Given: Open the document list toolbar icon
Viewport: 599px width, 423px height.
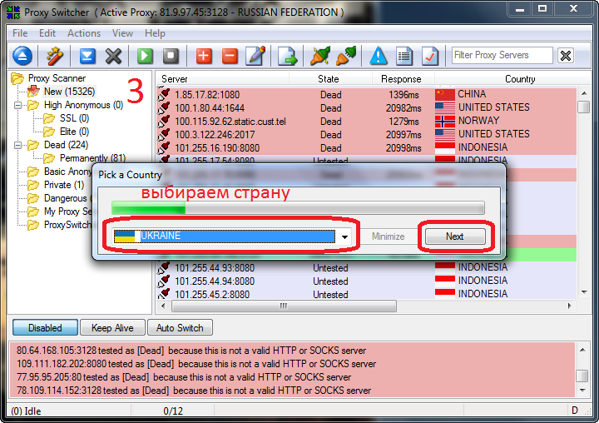Looking at the screenshot, I should point(404,57).
